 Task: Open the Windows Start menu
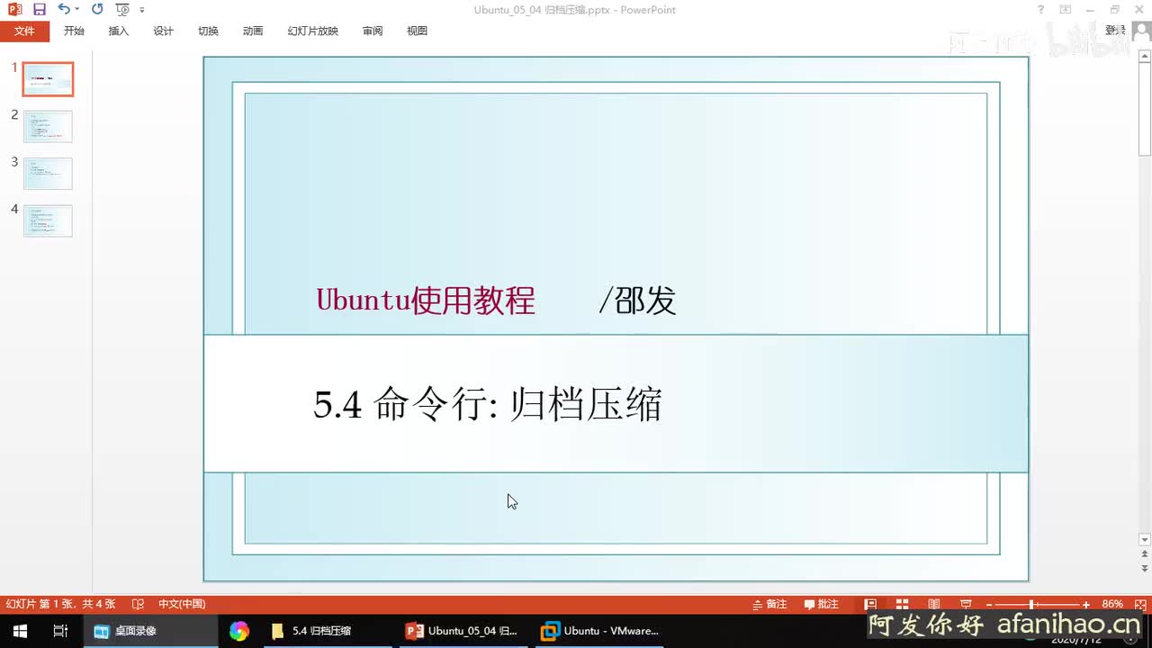tap(20, 631)
